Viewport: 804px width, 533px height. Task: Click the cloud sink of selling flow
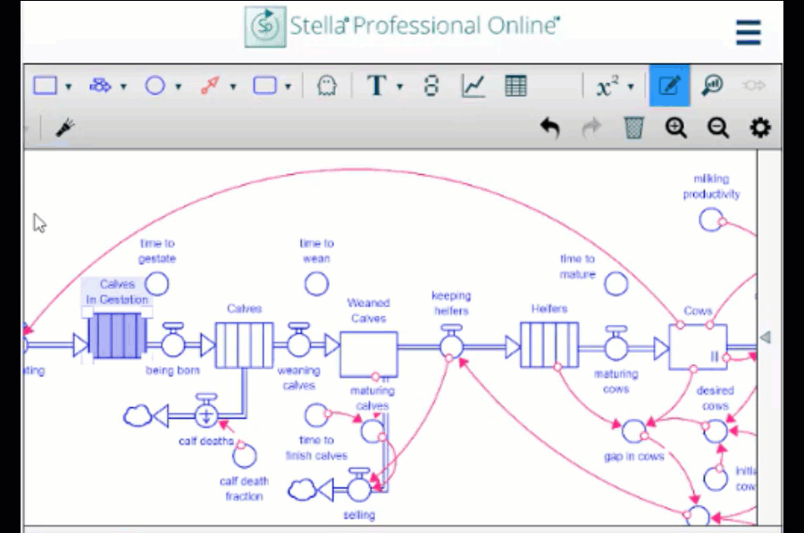tap(303, 489)
